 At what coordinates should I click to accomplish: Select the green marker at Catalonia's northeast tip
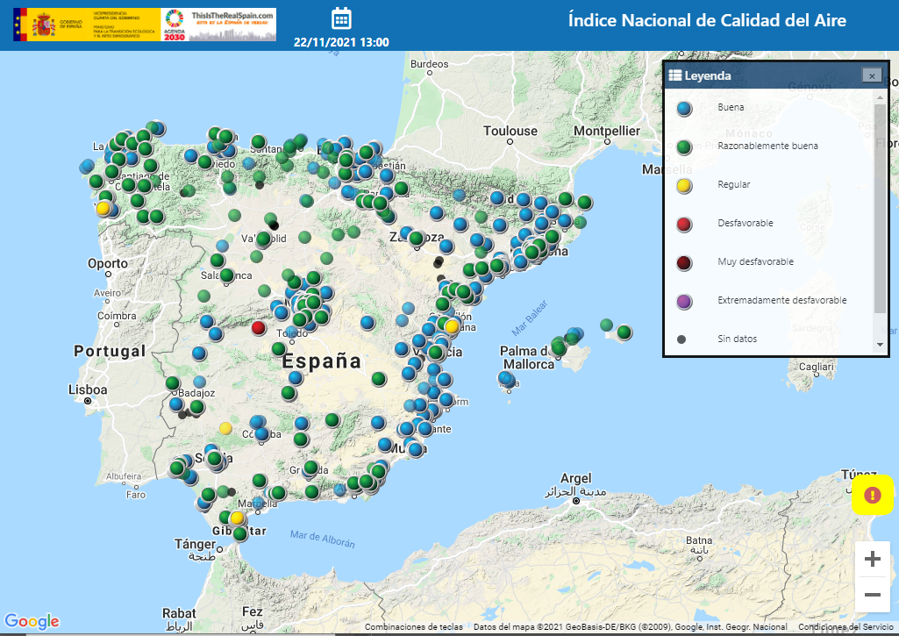click(584, 202)
